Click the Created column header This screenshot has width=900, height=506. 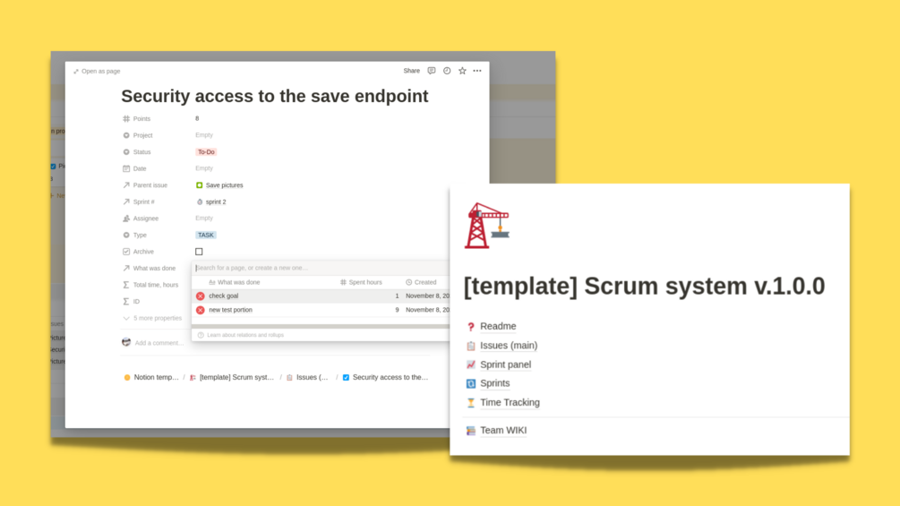[x=421, y=282]
